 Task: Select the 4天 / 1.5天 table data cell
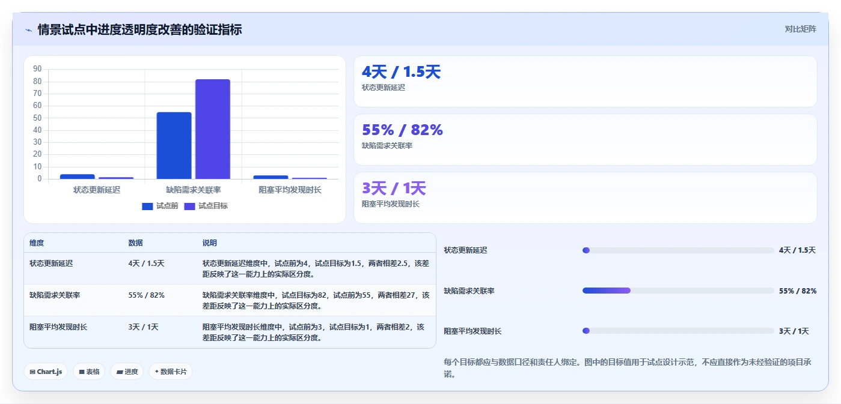146,263
